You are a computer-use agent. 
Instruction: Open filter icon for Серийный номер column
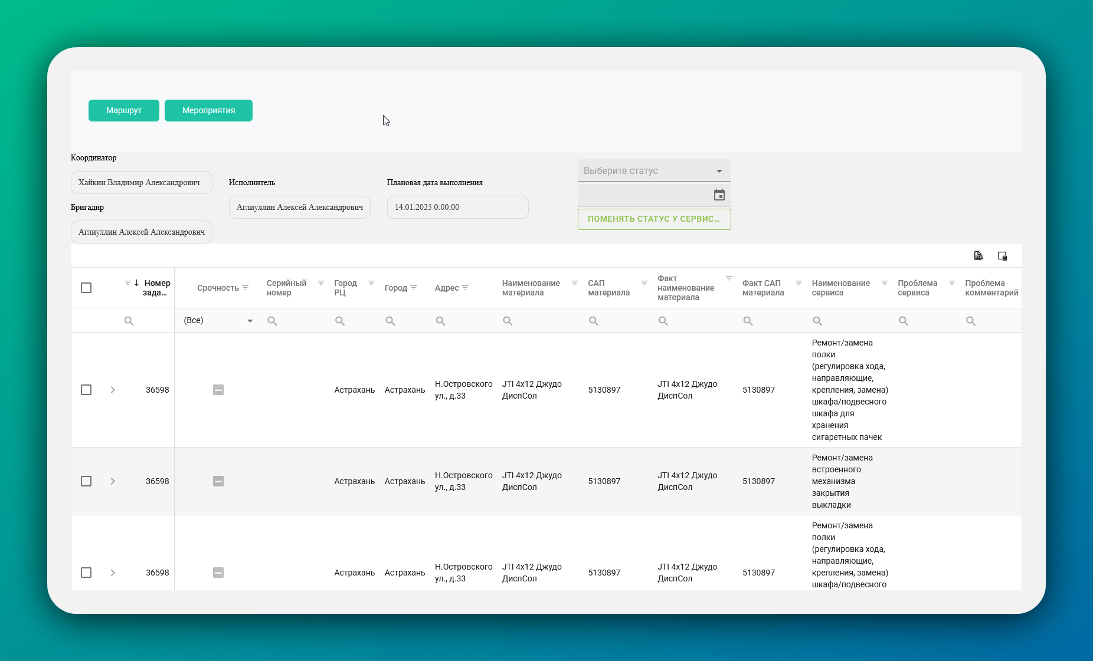tap(321, 283)
